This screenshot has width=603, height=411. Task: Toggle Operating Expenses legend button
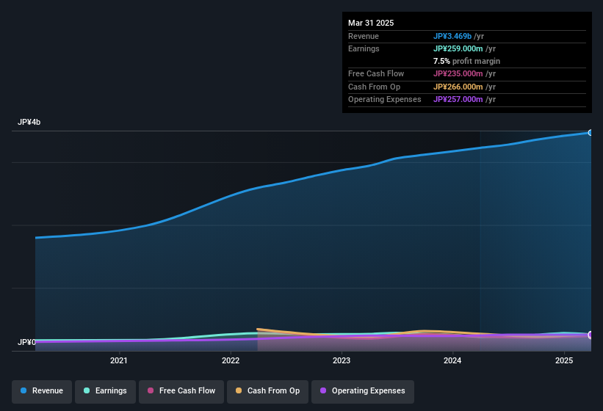[363, 391]
